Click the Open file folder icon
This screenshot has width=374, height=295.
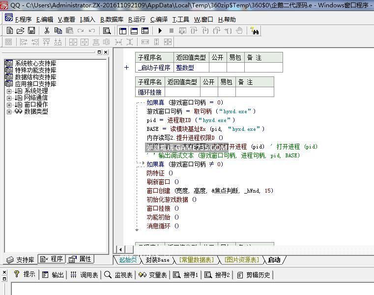21,30
